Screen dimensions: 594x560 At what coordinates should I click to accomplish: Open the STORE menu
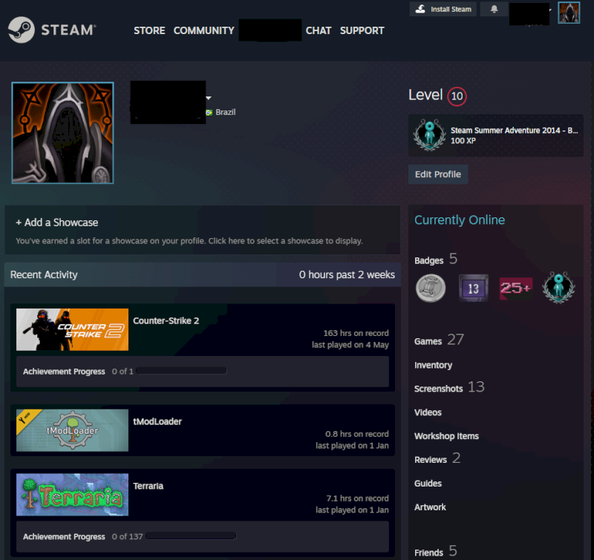(x=149, y=30)
